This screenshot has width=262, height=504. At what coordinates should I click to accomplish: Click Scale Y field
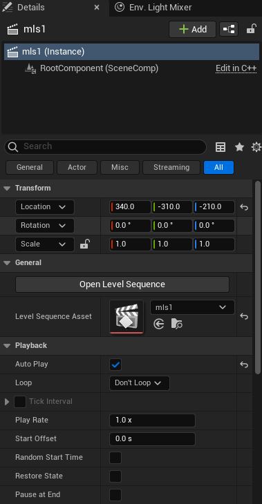[172, 244]
